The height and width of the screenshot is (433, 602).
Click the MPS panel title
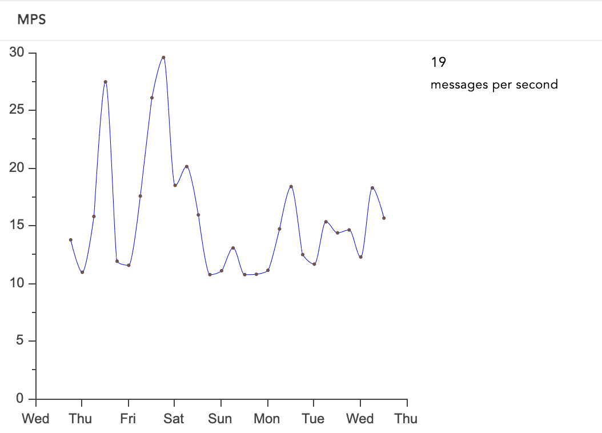(31, 20)
